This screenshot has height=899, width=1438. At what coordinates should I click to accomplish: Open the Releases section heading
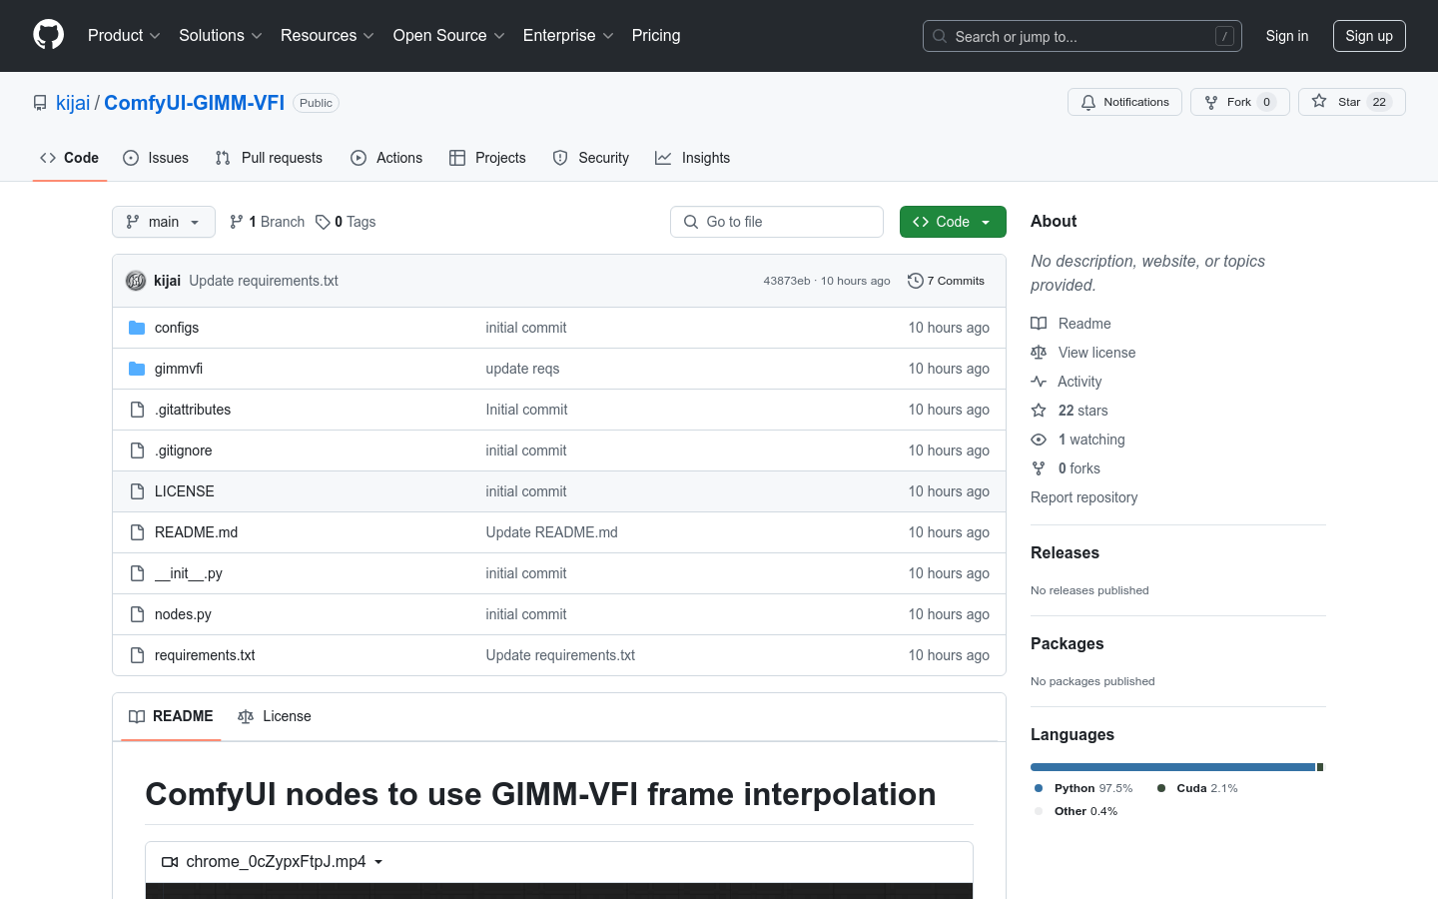[1065, 552]
